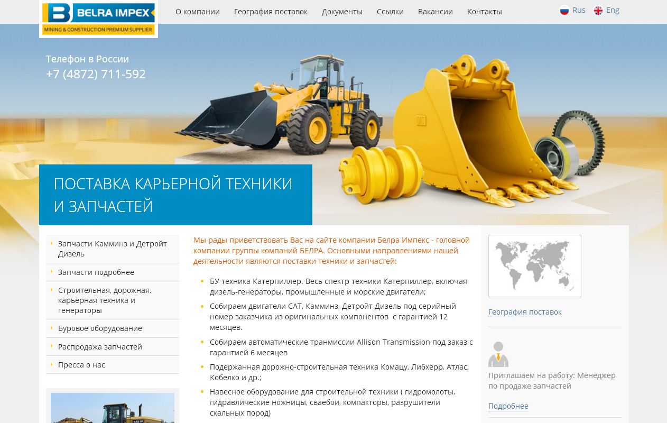Image resolution: width=667 pixels, height=423 pixels.
Task: Click the Allison Transmission list item
Action: (341, 347)
